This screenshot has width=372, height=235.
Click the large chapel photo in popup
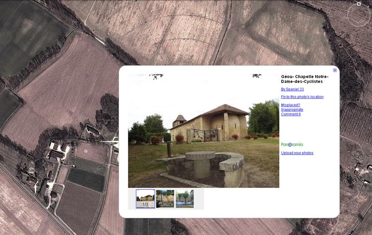point(203,131)
